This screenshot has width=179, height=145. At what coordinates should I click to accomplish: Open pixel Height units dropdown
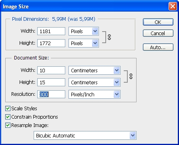[84, 43]
